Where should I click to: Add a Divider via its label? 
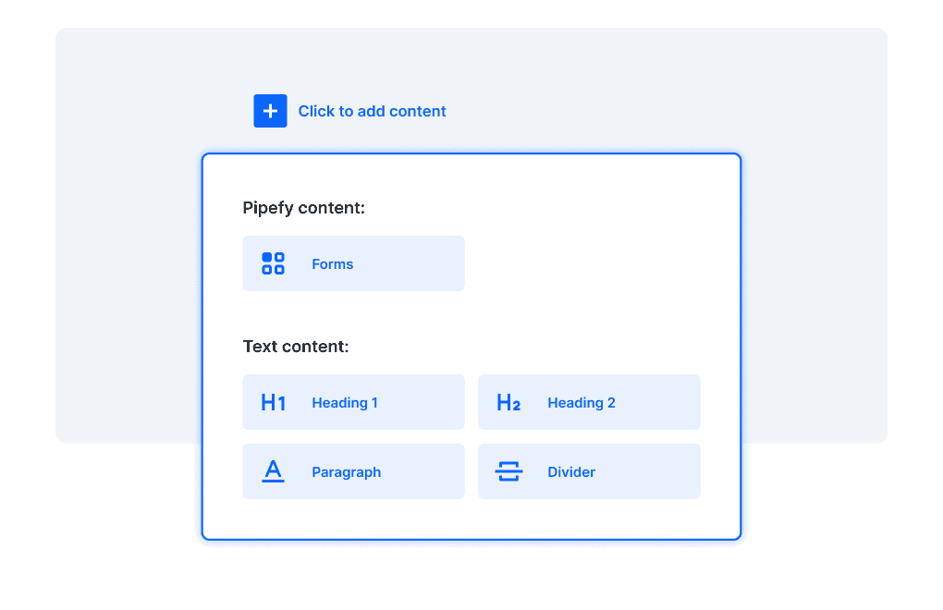(571, 472)
